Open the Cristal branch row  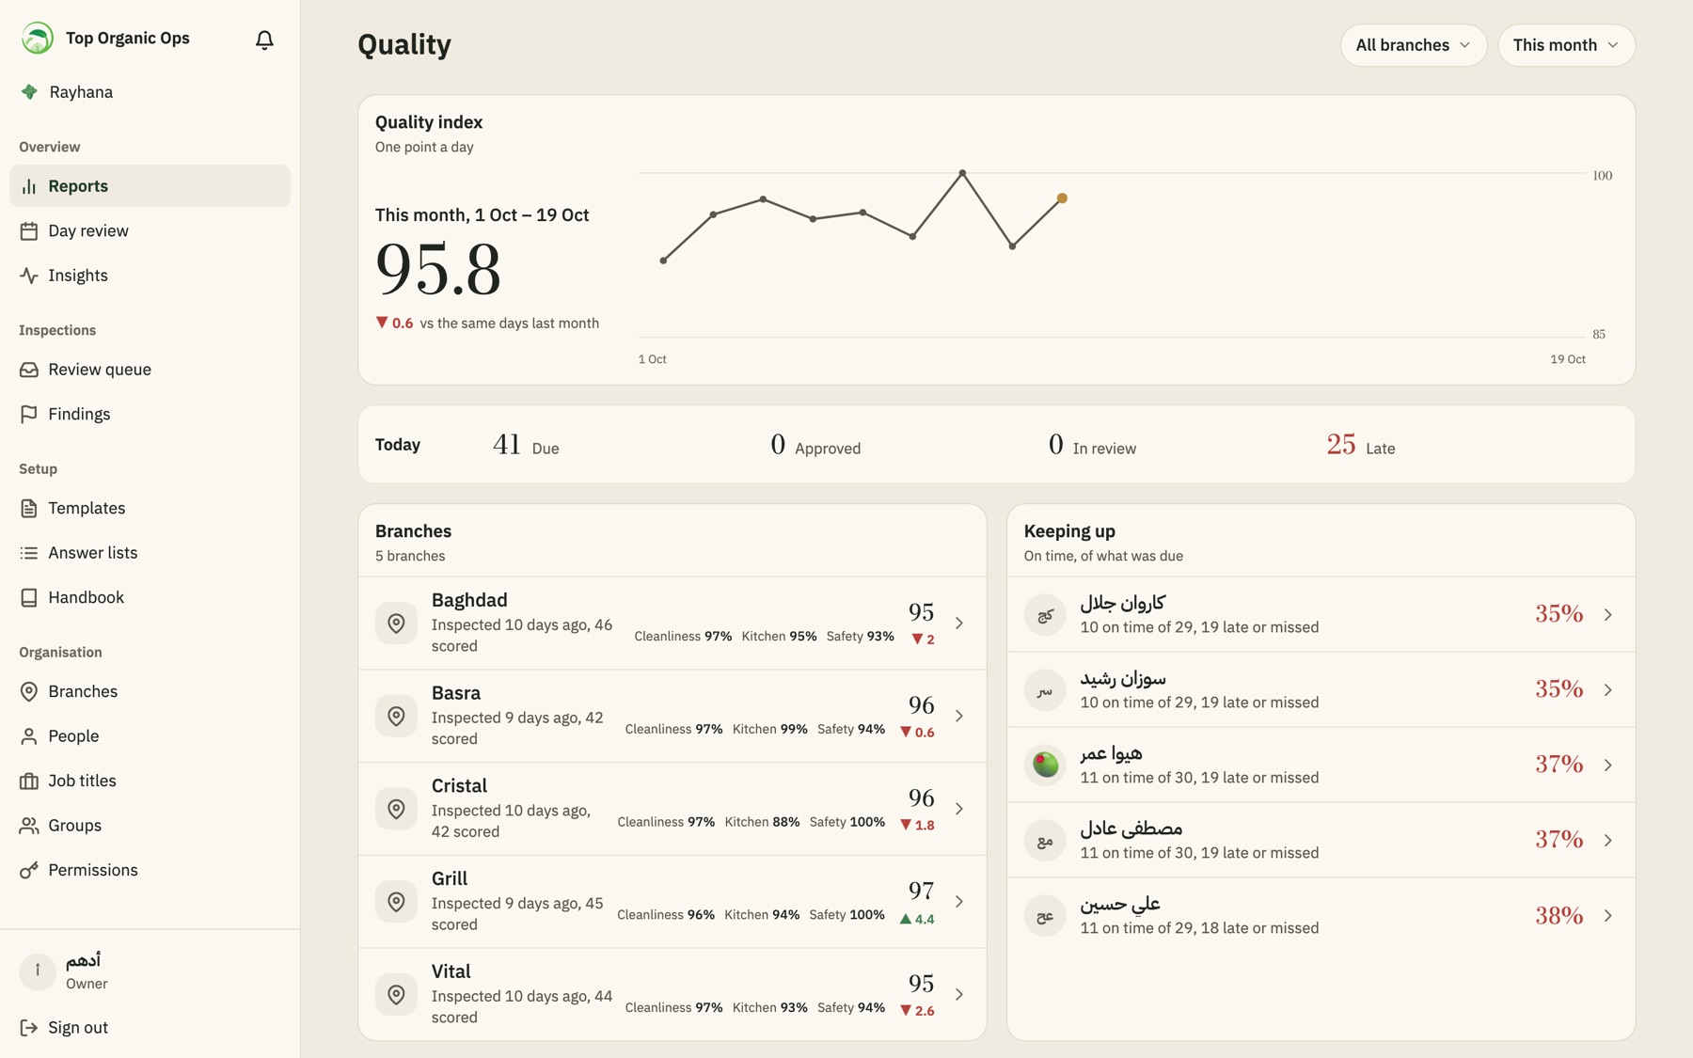(x=672, y=809)
